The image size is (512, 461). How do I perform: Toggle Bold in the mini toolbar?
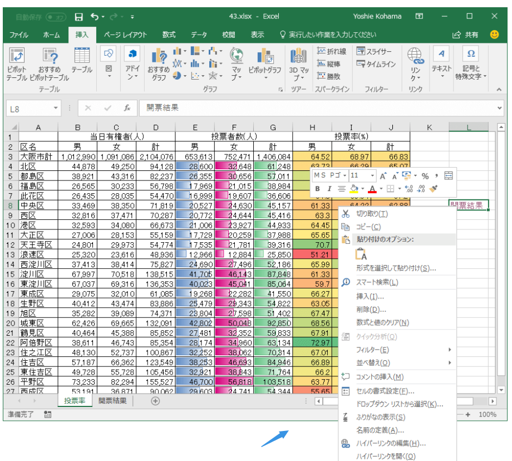click(317, 189)
